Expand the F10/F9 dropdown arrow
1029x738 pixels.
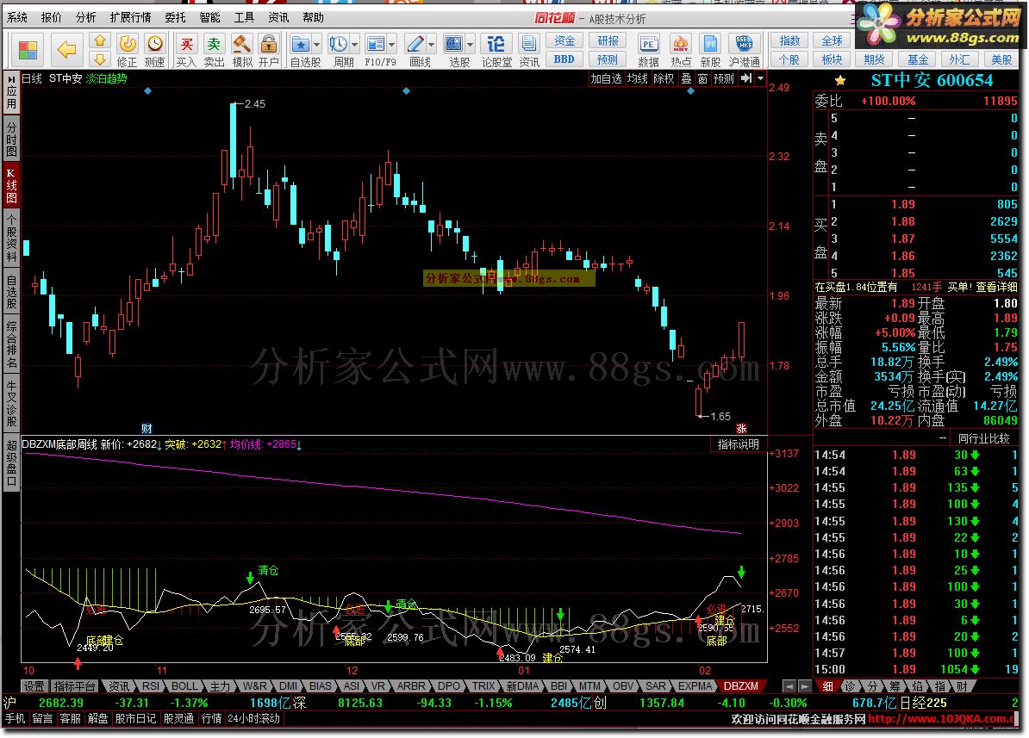point(392,45)
